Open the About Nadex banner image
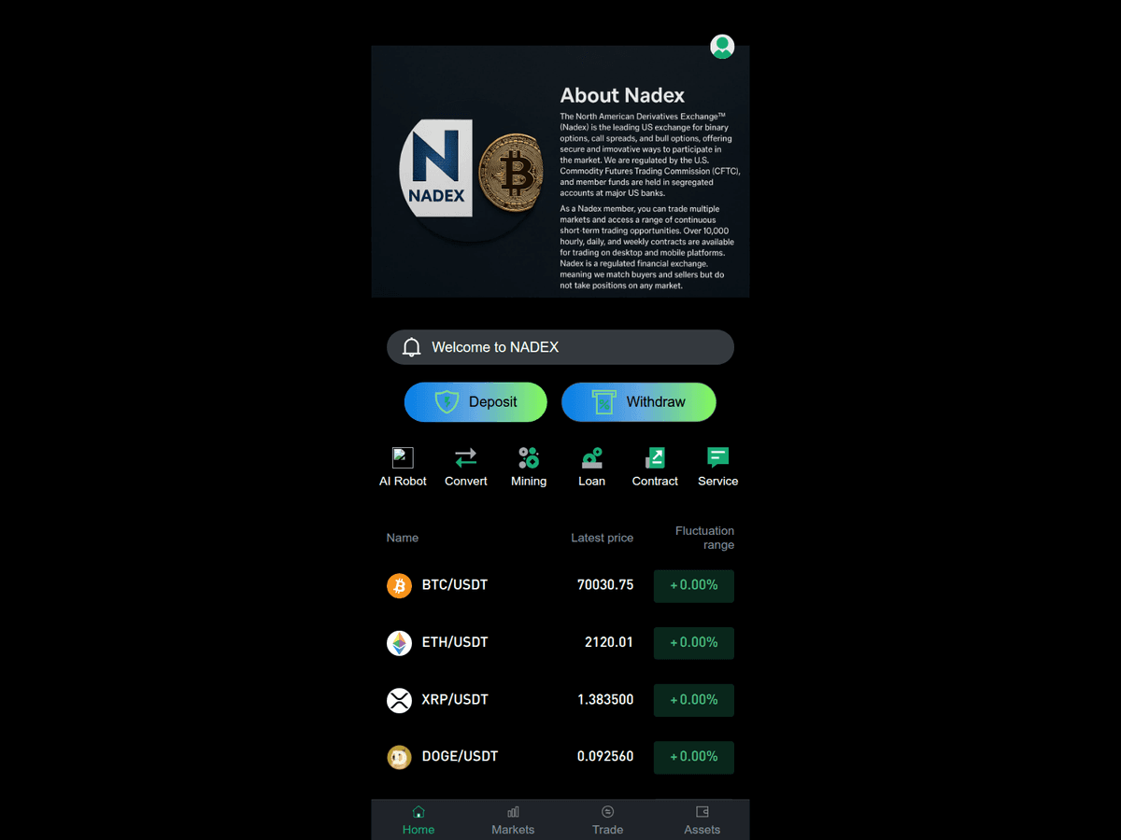This screenshot has width=1121, height=840. click(560, 171)
